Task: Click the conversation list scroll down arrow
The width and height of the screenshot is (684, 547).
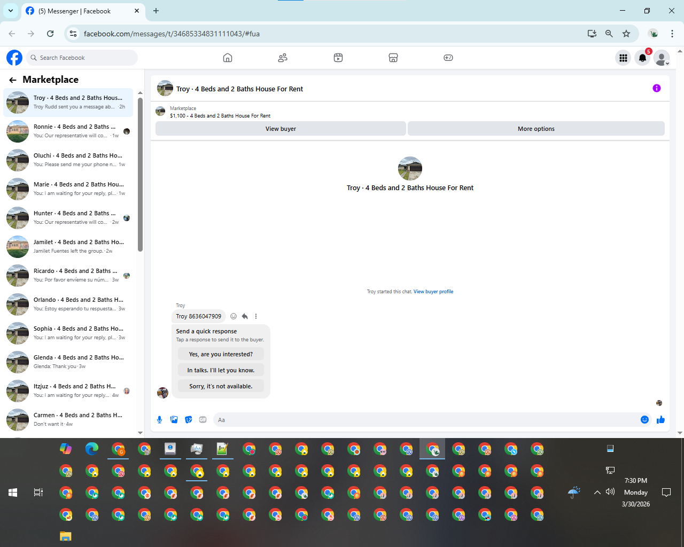Action: click(x=141, y=433)
